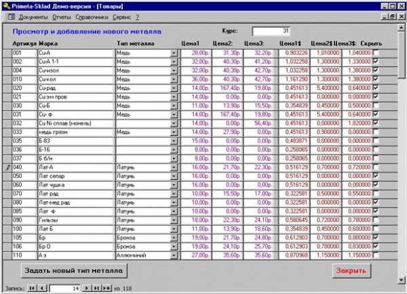Click the red Закрыть button

pos(351,271)
